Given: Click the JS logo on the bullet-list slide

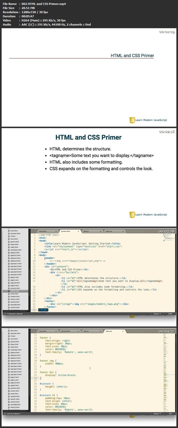Looking at the screenshot, I should point(132,215).
